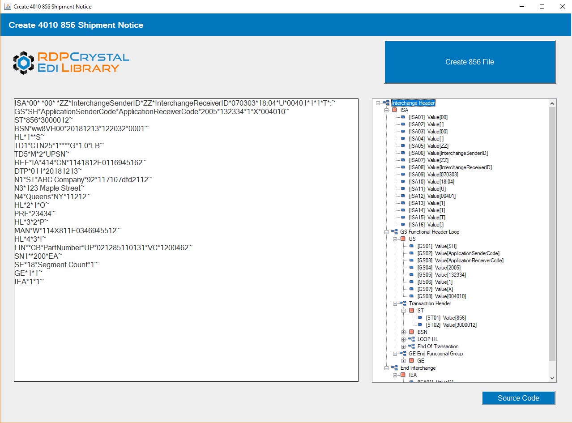Viewport: 572px width, 423px height.
Task: Click the [ISA06] element blue icon
Action: pyautogui.click(x=403, y=153)
